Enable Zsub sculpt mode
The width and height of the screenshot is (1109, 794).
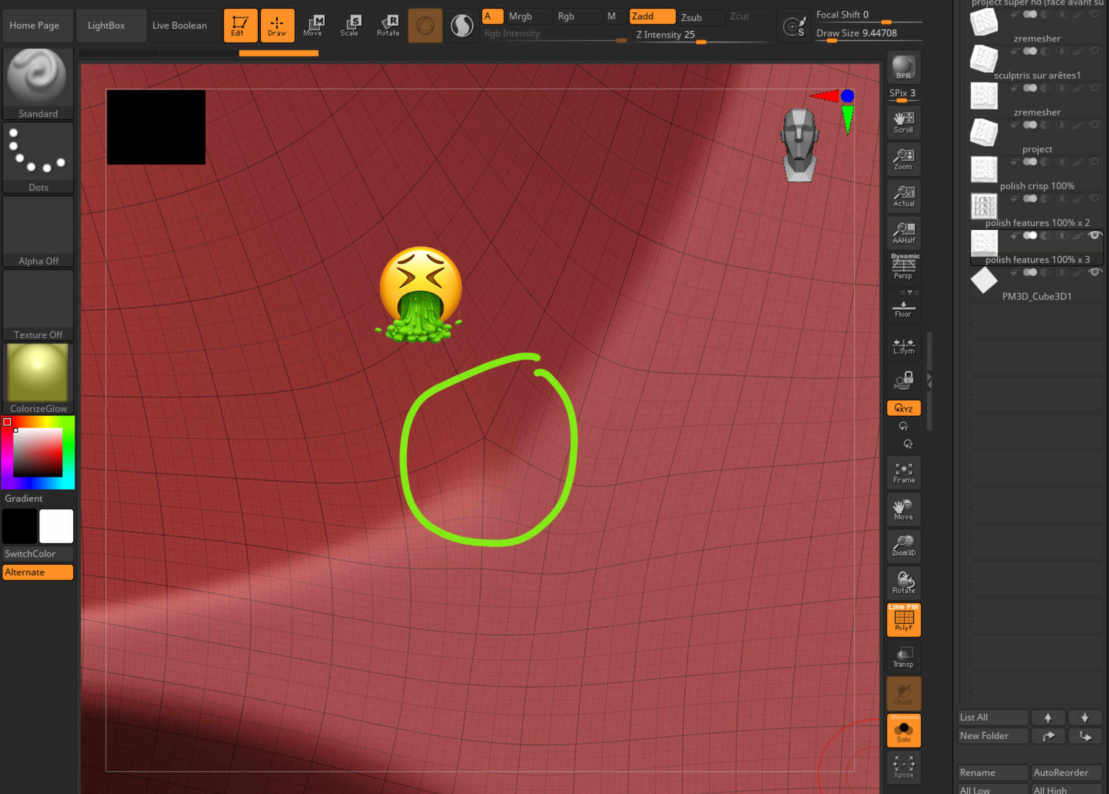click(x=700, y=17)
